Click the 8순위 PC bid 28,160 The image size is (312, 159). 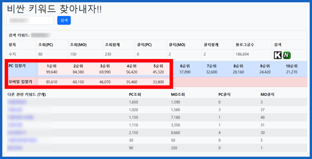click(x=238, y=72)
